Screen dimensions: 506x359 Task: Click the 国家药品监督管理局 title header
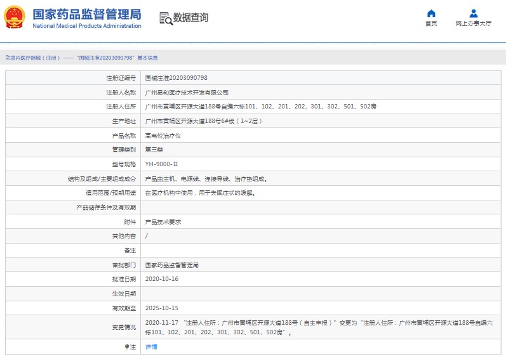click(87, 14)
